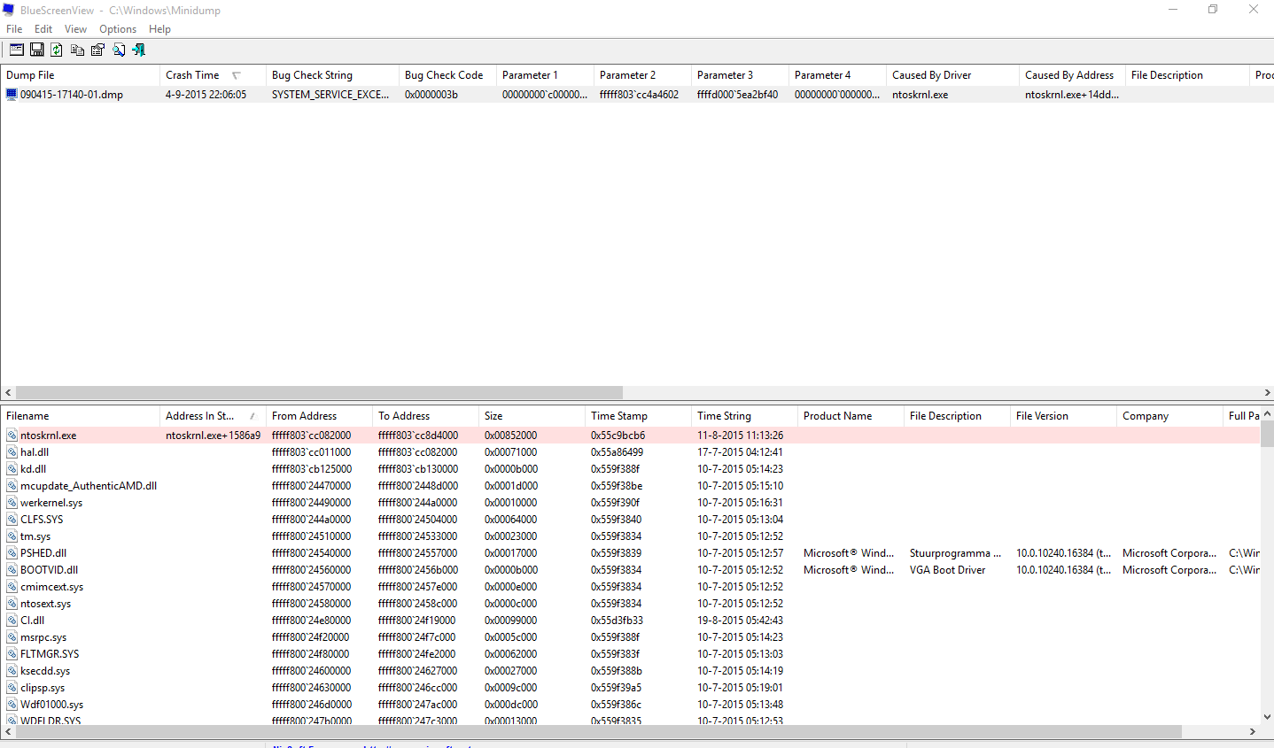Screen dimensions: 1274x748
Task: Click the Copy Selected Items toolbar icon
Action: pyautogui.click(x=77, y=50)
